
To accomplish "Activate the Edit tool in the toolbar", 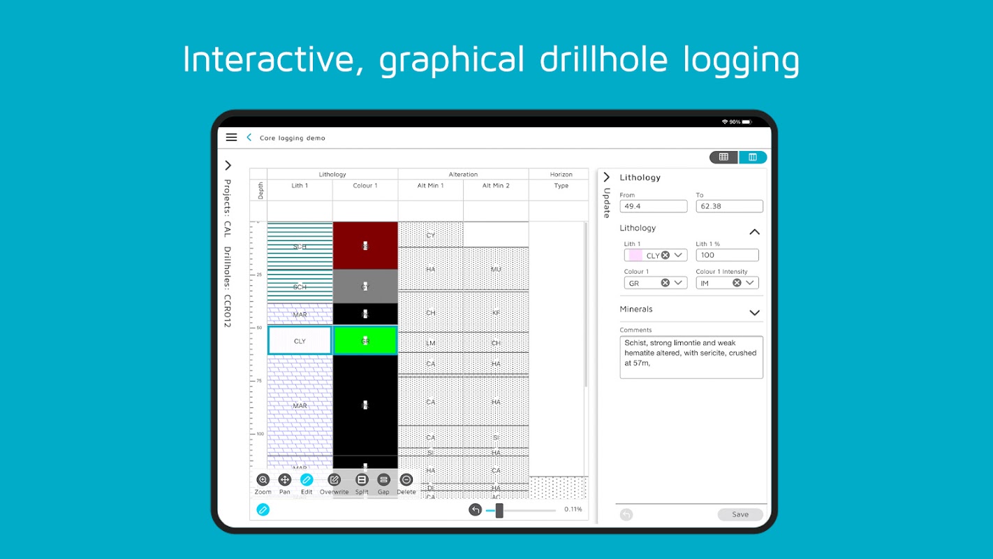I will click(307, 480).
